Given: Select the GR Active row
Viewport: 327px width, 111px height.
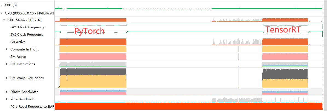Looking at the screenshot, I should pyautogui.click(x=18, y=42).
